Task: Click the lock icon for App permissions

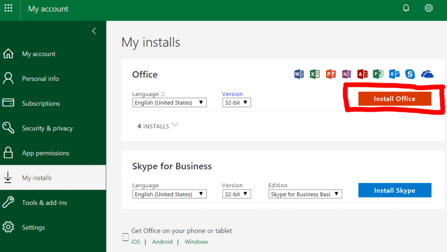Action: click(x=8, y=153)
